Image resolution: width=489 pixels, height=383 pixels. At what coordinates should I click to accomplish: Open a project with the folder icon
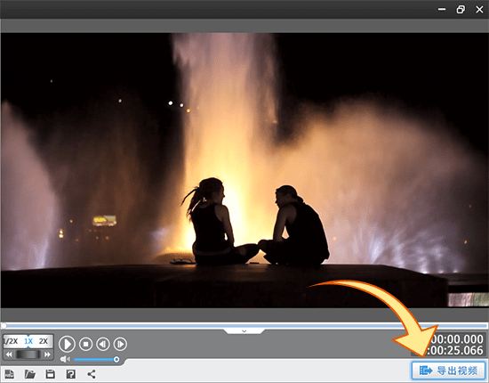(30, 374)
